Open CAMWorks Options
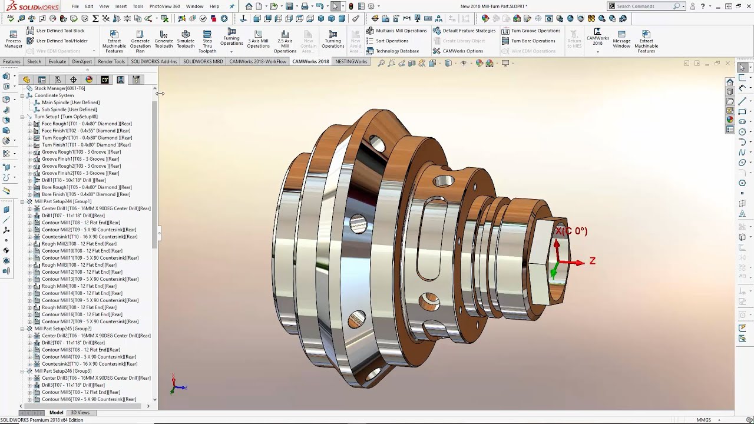The image size is (754, 424). [x=458, y=51]
